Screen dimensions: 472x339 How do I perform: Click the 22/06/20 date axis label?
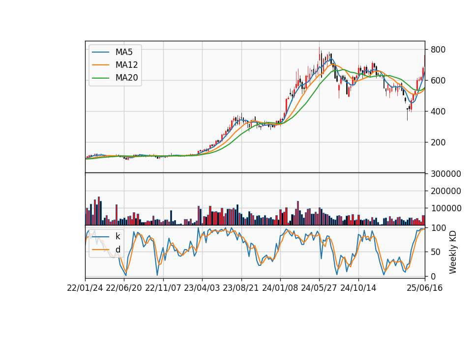124,288
